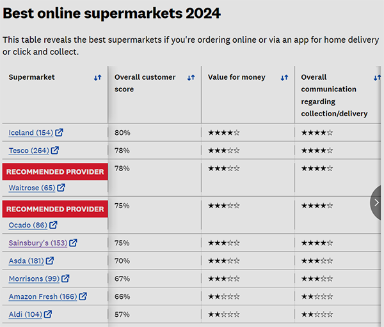Select Amazon Fresh's 66% customer score
The height and width of the screenshot is (327, 384).
point(122,297)
